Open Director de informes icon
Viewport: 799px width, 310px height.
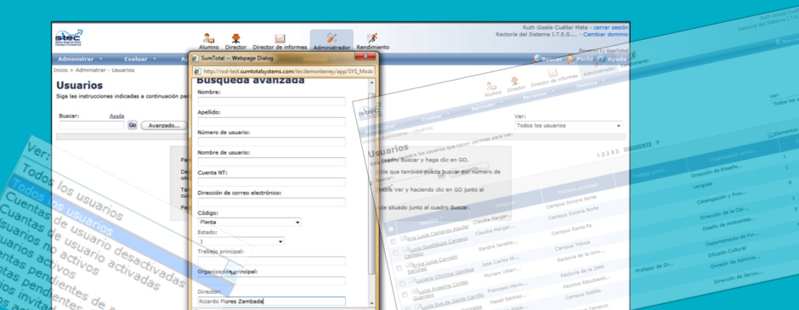click(x=280, y=39)
